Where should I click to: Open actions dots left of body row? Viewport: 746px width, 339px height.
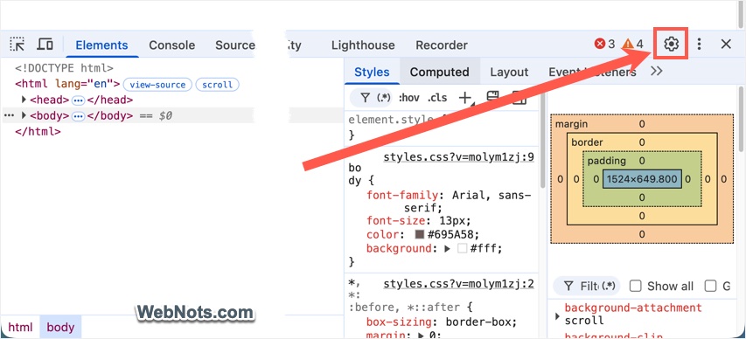pyautogui.click(x=9, y=115)
